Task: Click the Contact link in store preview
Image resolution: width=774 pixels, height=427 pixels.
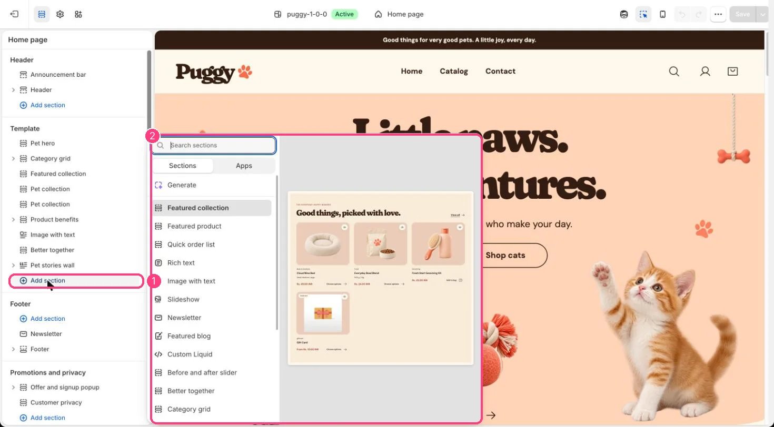Action: click(x=500, y=71)
